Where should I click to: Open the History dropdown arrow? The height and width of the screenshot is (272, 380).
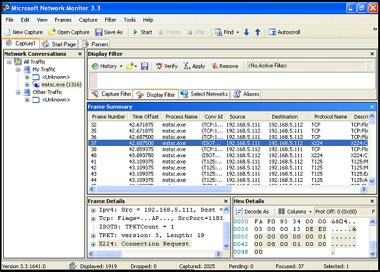121,66
